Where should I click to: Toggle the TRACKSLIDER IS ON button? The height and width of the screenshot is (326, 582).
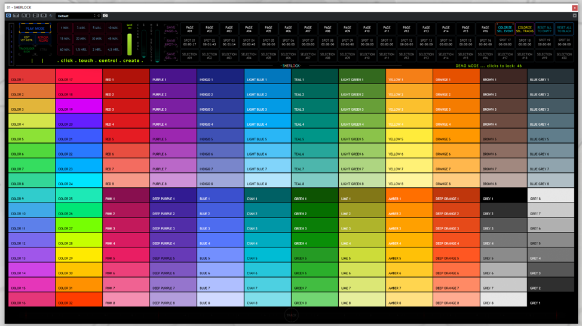27,50
